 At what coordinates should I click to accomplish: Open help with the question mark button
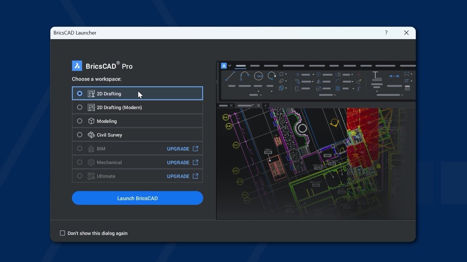click(x=386, y=33)
